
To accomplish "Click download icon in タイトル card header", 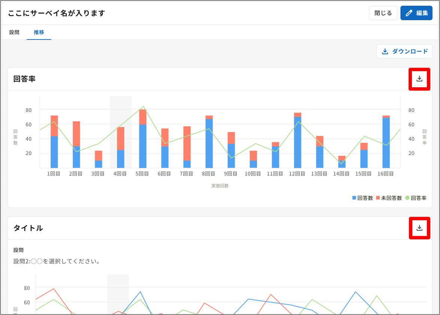I will coord(419,228).
